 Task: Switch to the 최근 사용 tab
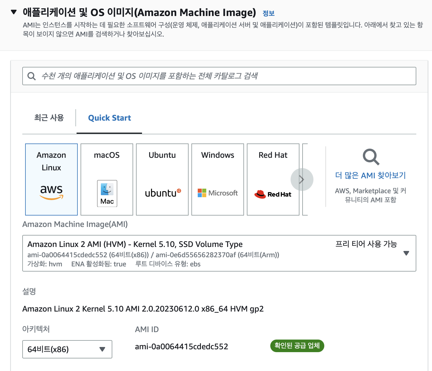pos(49,118)
